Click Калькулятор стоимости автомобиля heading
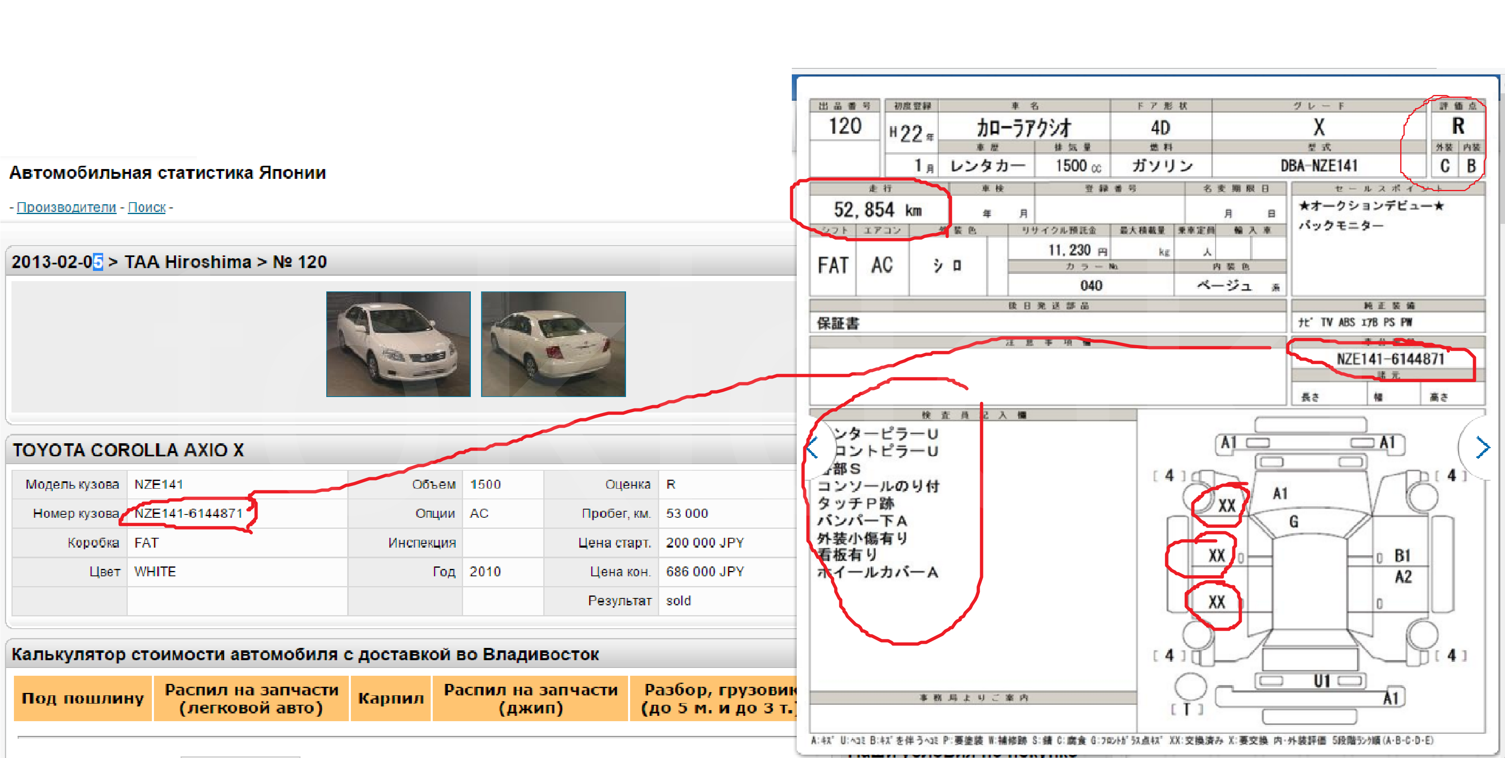 [x=305, y=654]
